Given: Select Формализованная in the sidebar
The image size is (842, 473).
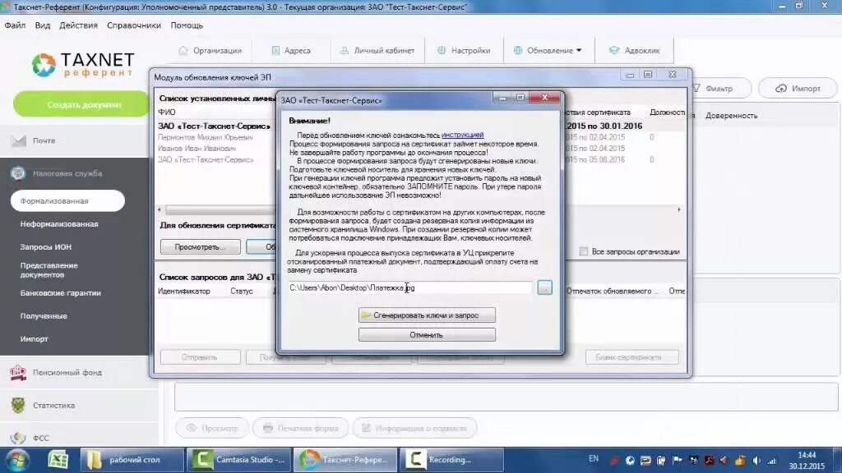Looking at the screenshot, I should point(67,200).
